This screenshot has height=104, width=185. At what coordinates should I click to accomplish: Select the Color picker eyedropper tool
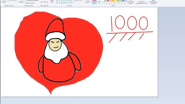tap(44, 2)
